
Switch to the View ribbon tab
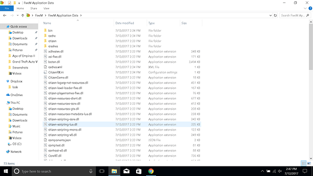[46, 8]
